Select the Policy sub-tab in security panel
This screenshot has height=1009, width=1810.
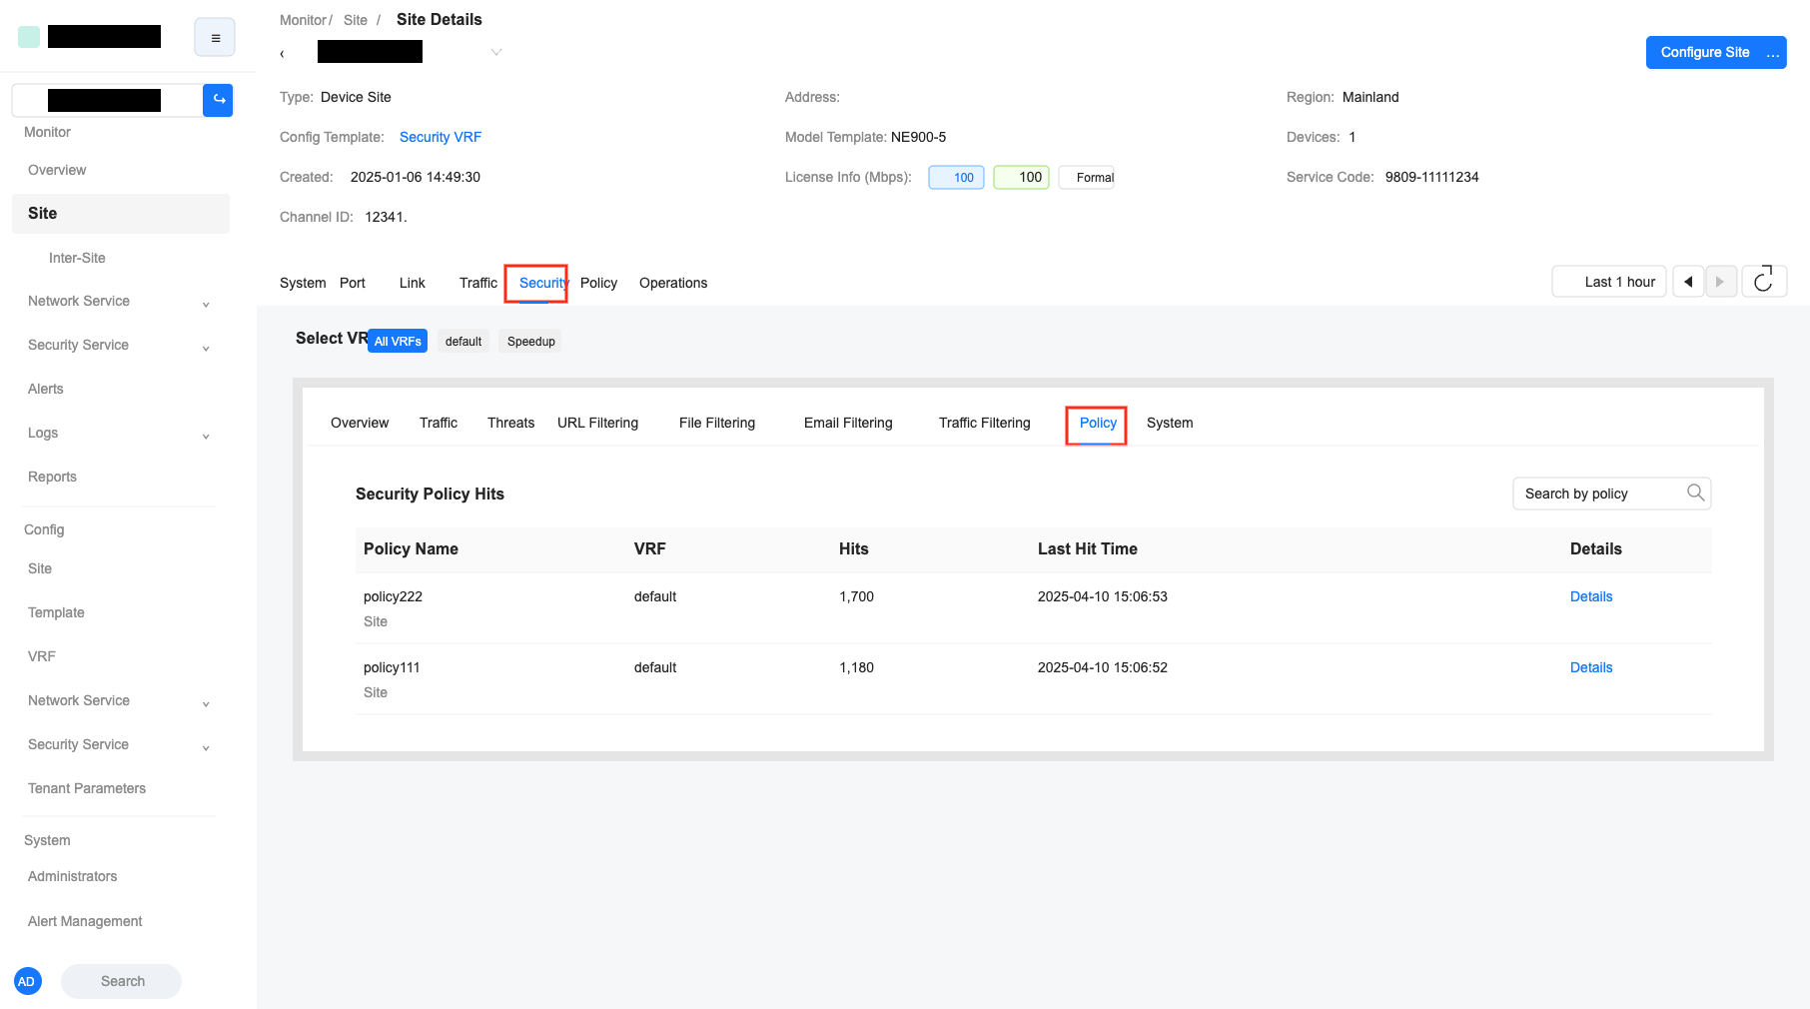point(1098,423)
